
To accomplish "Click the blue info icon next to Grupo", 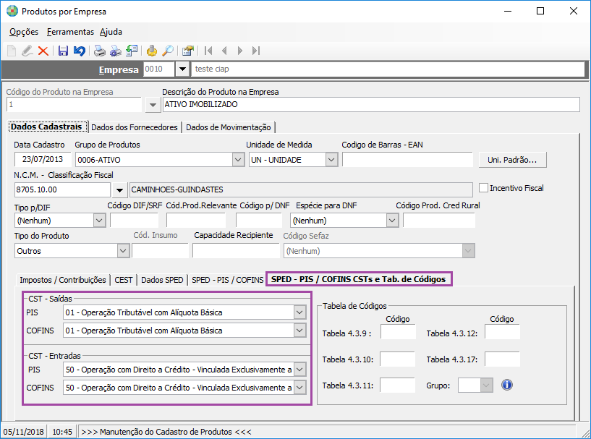I will [x=507, y=385].
